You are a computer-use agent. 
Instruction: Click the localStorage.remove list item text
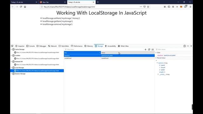[57, 24]
